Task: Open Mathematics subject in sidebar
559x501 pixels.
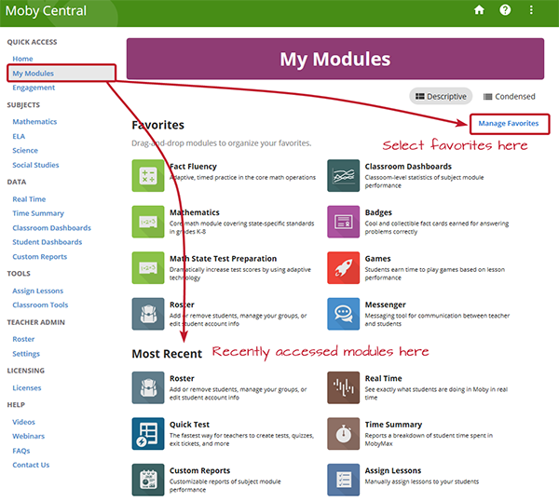Action: [34, 121]
